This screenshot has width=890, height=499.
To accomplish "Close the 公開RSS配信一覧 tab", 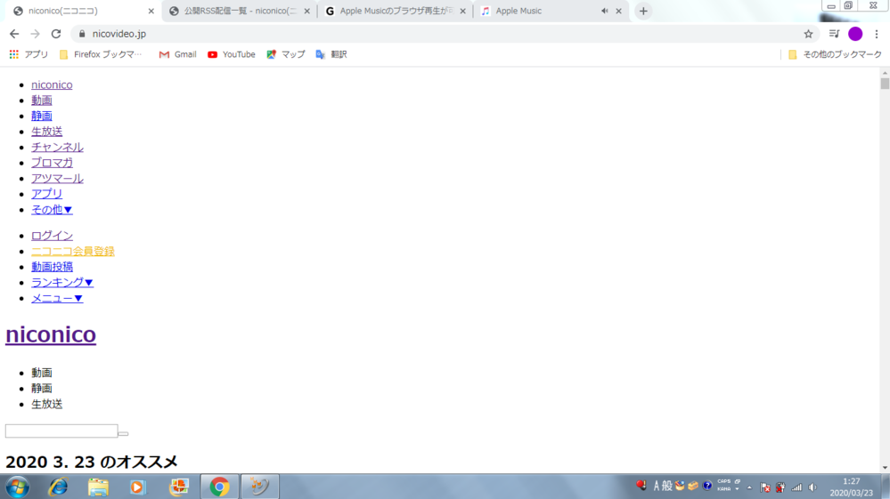I will (x=307, y=11).
